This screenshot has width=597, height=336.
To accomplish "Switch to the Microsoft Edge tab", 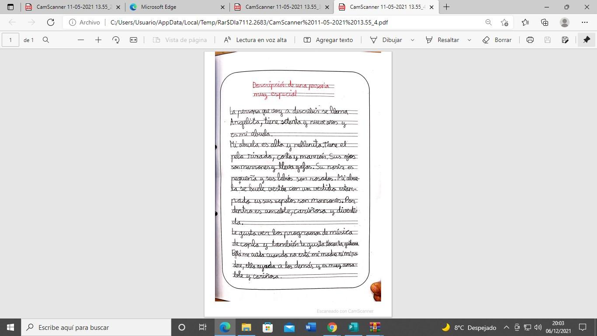I will 177,7.
